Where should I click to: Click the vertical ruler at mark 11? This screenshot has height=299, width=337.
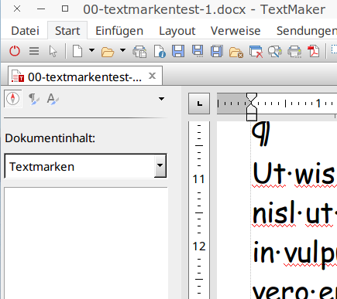pos(199,179)
